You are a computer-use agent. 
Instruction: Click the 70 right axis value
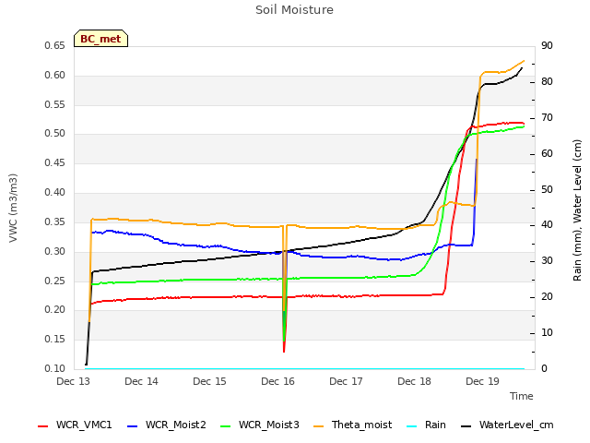[547, 118]
